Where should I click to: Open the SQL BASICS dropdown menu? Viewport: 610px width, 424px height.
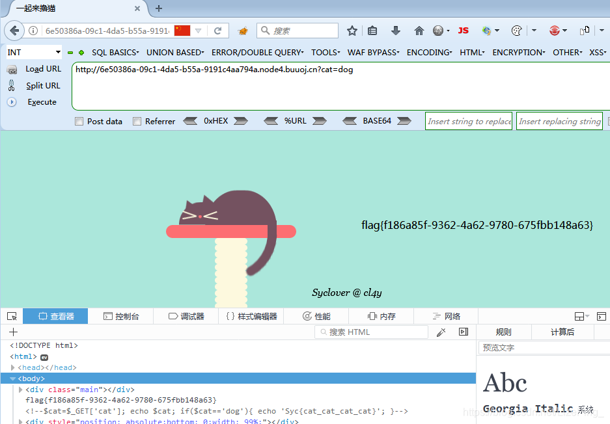click(x=115, y=53)
